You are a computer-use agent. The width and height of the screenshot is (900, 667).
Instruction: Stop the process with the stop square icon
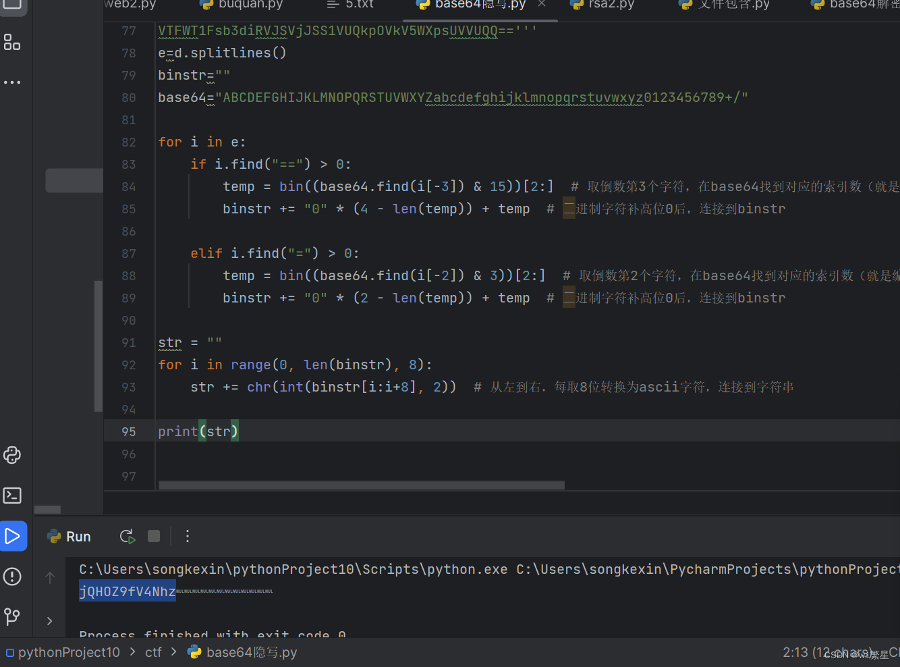pos(153,535)
